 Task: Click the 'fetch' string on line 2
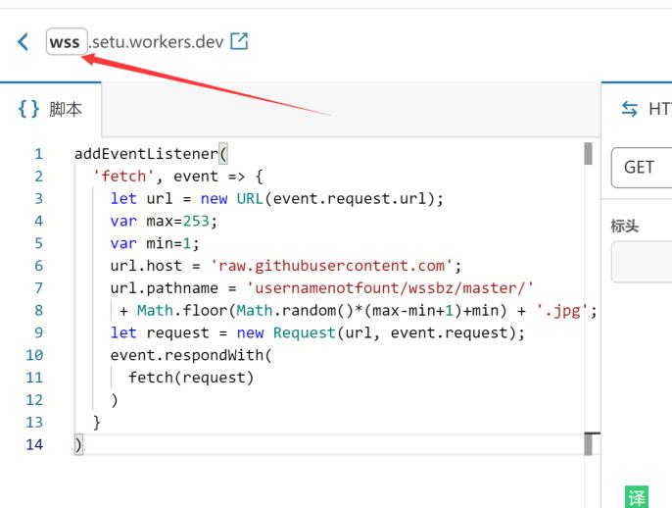[x=123, y=177]
